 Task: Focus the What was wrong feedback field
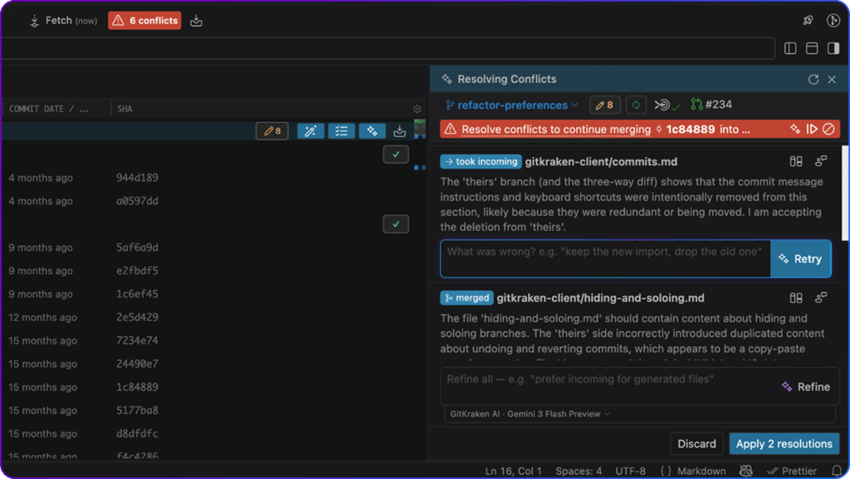[x=605, y=258]
